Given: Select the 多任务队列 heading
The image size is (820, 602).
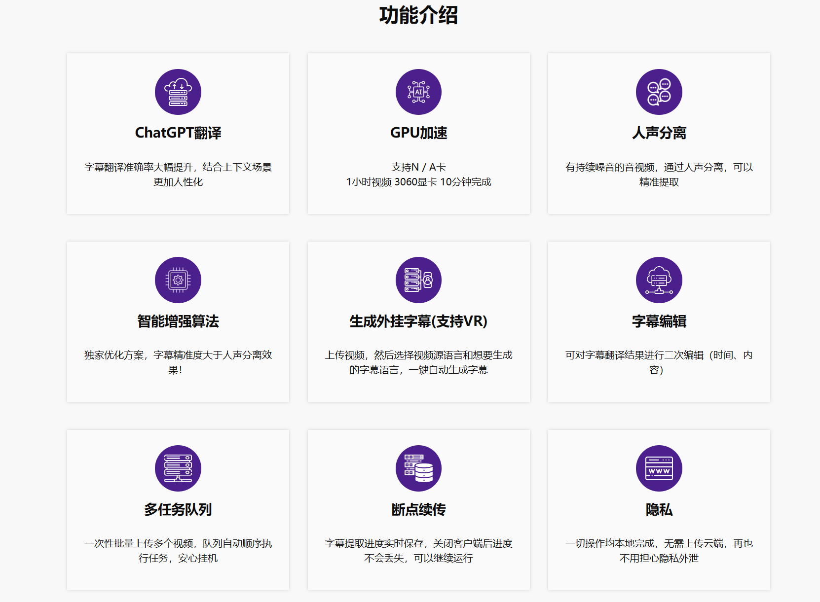Looking at the screenshot, I should pos(178,510).
